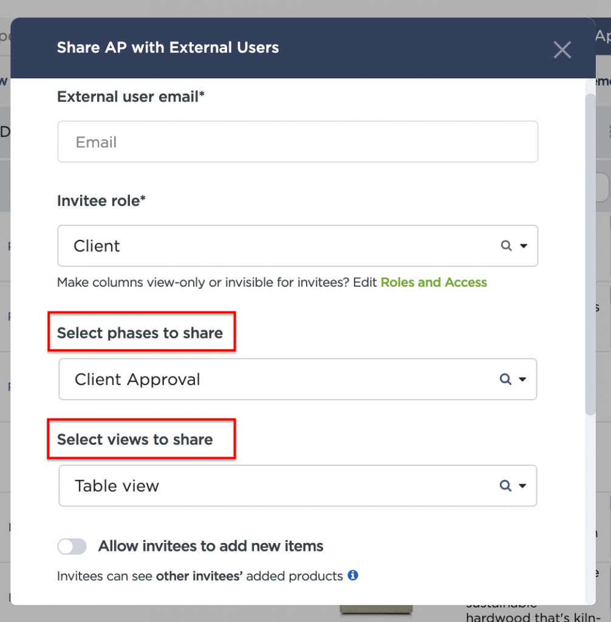This screenshot has height=622, width=611.
Task: Click Allow invitees to add new items label
Action: 211,546
